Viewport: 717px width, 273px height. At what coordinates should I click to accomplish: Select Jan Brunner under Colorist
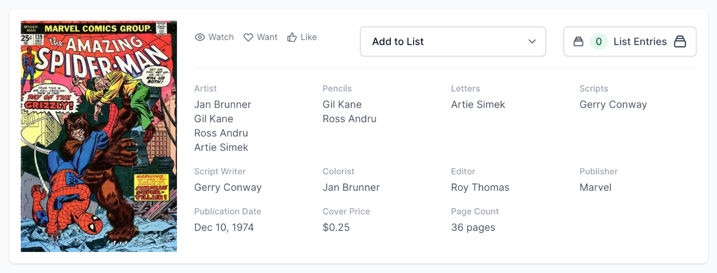pyautogui.click(x=351, y=188)
